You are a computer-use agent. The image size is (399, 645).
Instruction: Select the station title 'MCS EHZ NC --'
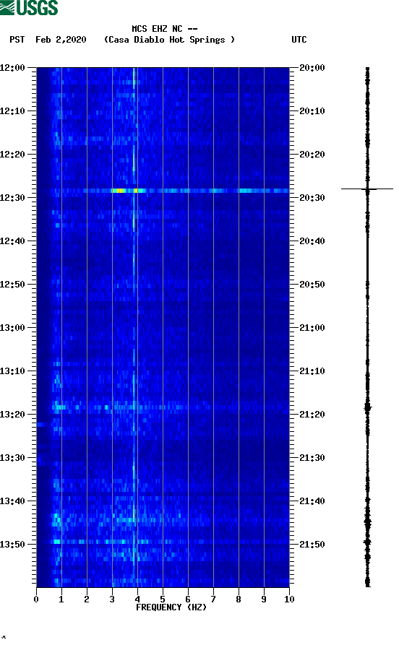pos(165,29)
